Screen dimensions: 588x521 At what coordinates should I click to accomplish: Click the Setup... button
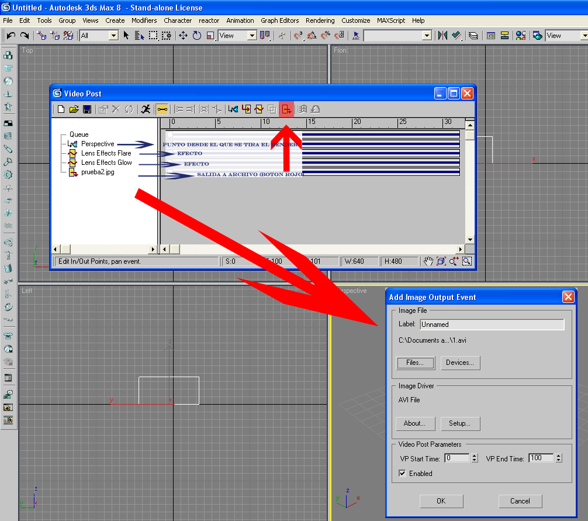point(460,423)
